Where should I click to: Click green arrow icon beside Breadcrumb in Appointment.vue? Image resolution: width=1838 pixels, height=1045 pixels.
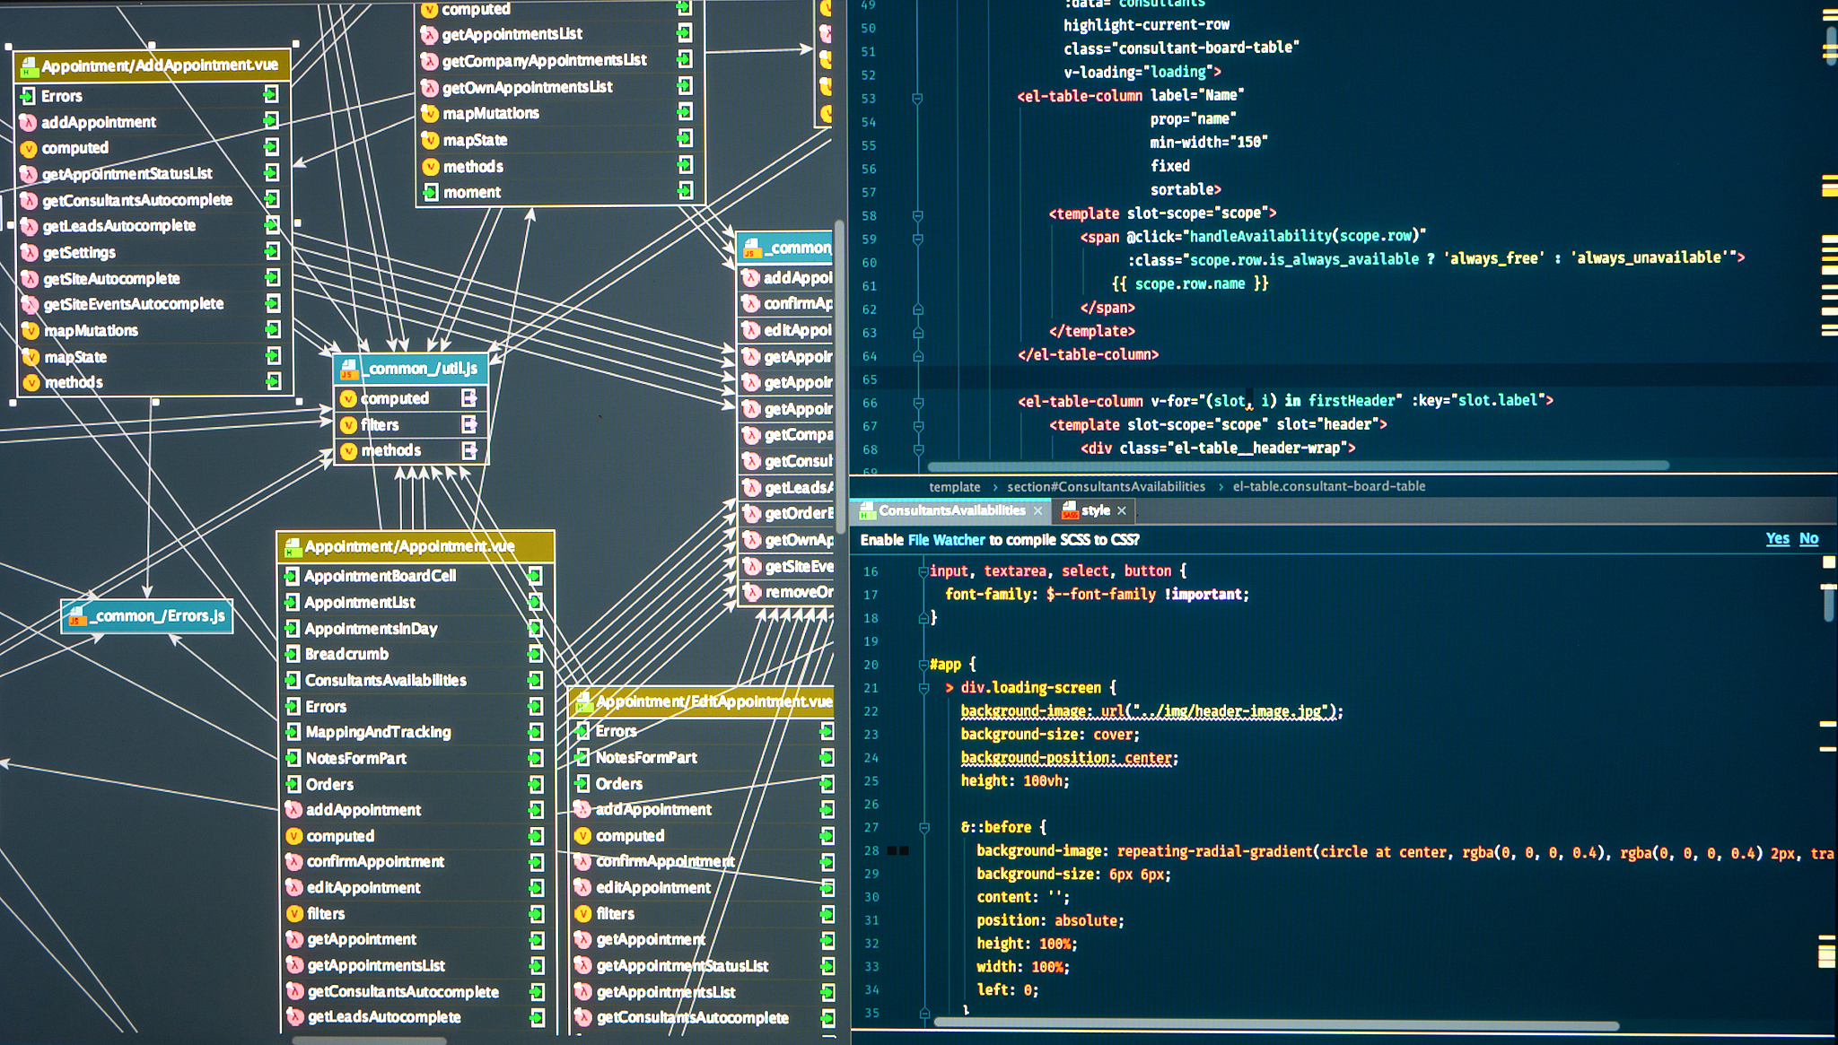[535, 654]
